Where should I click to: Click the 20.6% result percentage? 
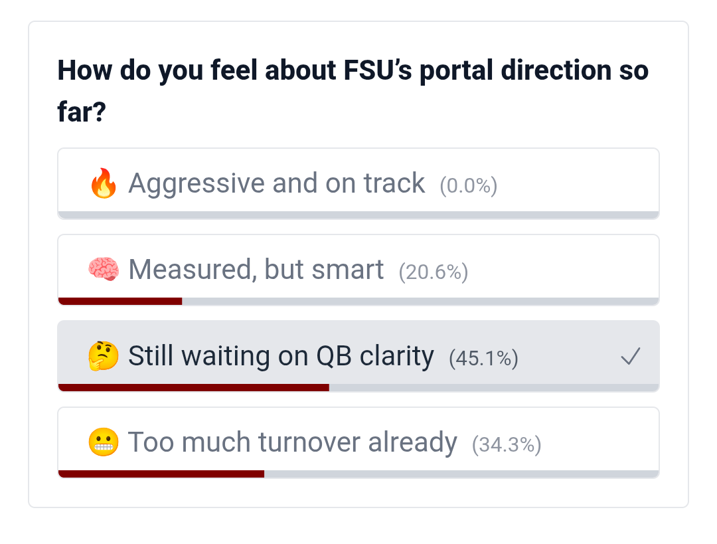coord(434,272)
